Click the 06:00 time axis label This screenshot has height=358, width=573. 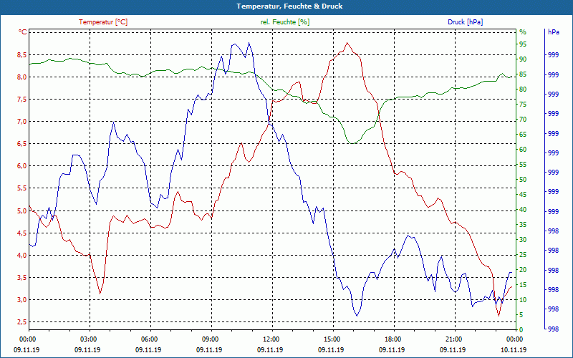pyautogui.click(x=150, y=339)
